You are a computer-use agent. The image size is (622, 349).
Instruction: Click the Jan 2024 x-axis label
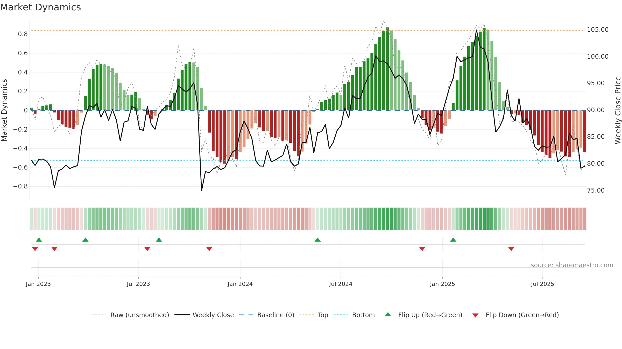(x=240, y=284)
